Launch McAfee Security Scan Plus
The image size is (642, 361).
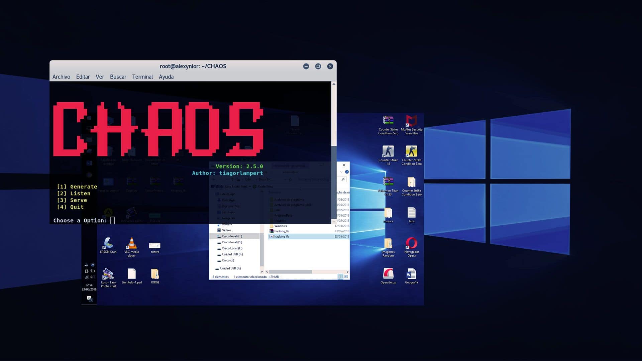pyautogui.click(x=411, y=120)
